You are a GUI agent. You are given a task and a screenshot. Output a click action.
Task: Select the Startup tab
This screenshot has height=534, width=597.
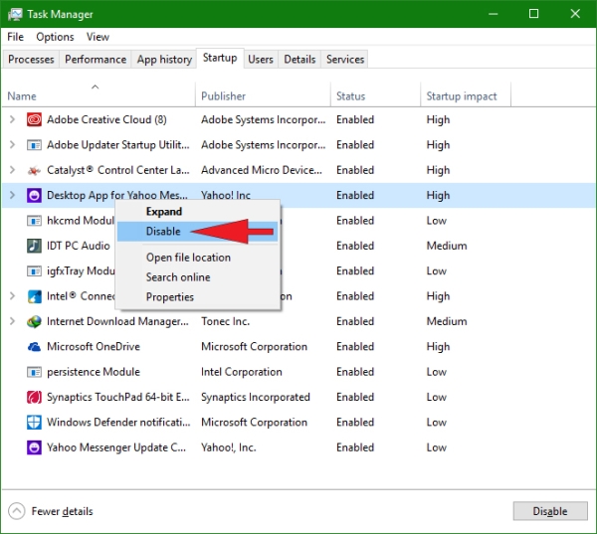click(x=220, y=58)
